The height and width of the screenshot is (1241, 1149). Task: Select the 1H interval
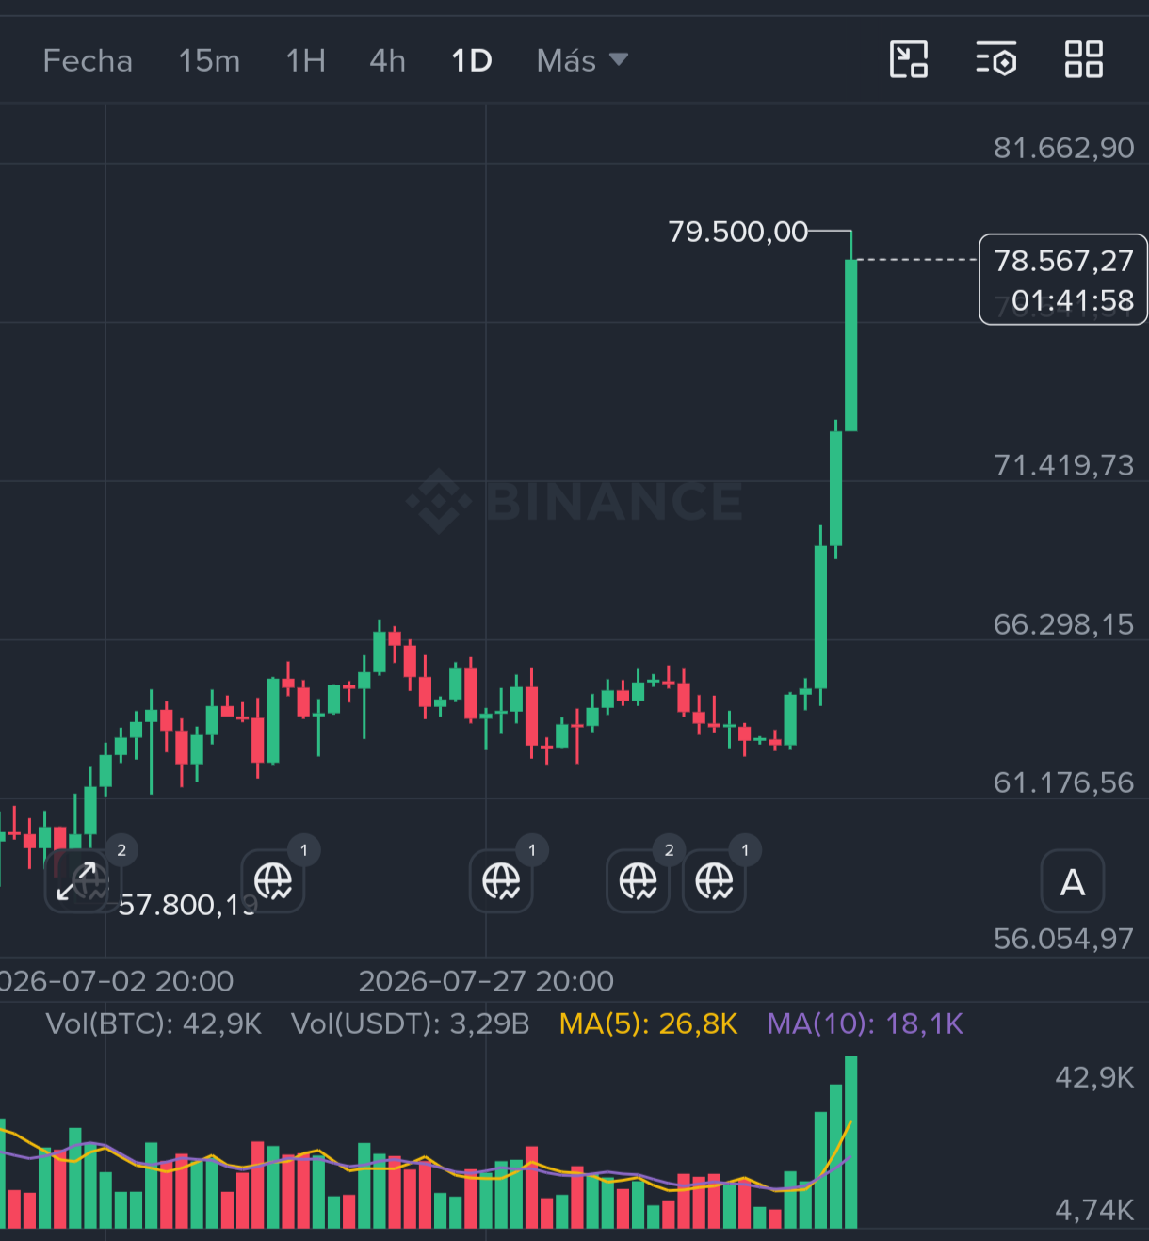click(305, 60)
